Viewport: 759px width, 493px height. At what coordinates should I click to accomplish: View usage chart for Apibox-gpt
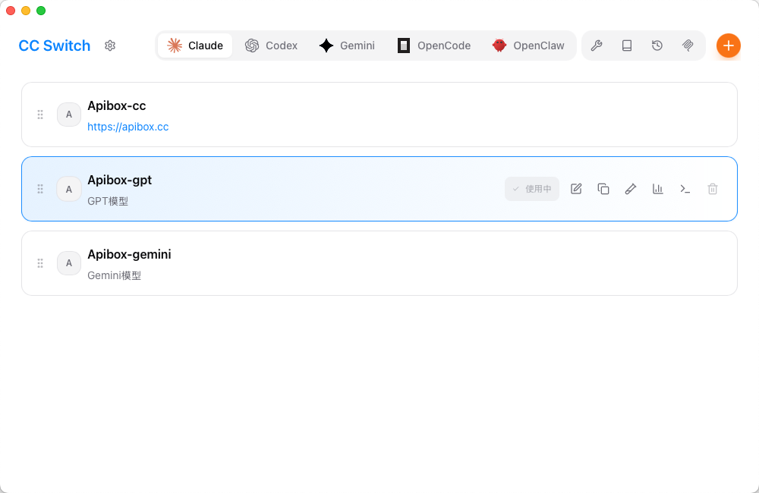[658, 189]
